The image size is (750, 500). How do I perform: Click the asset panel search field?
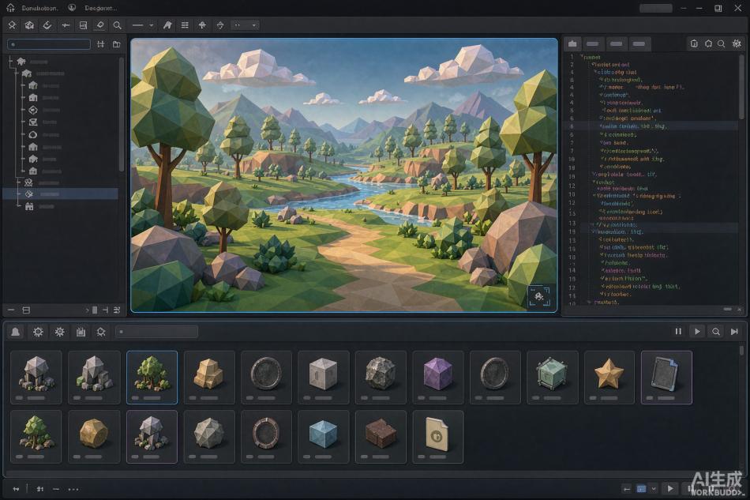pos(157,332)
